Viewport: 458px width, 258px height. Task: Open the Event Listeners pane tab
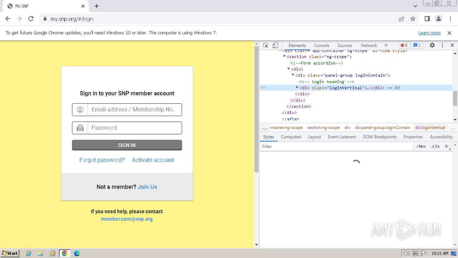tap(342, 137)
